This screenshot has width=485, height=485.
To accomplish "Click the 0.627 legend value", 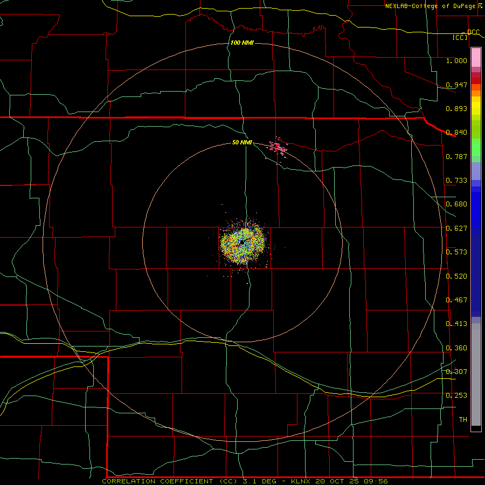I will [456, 228].
